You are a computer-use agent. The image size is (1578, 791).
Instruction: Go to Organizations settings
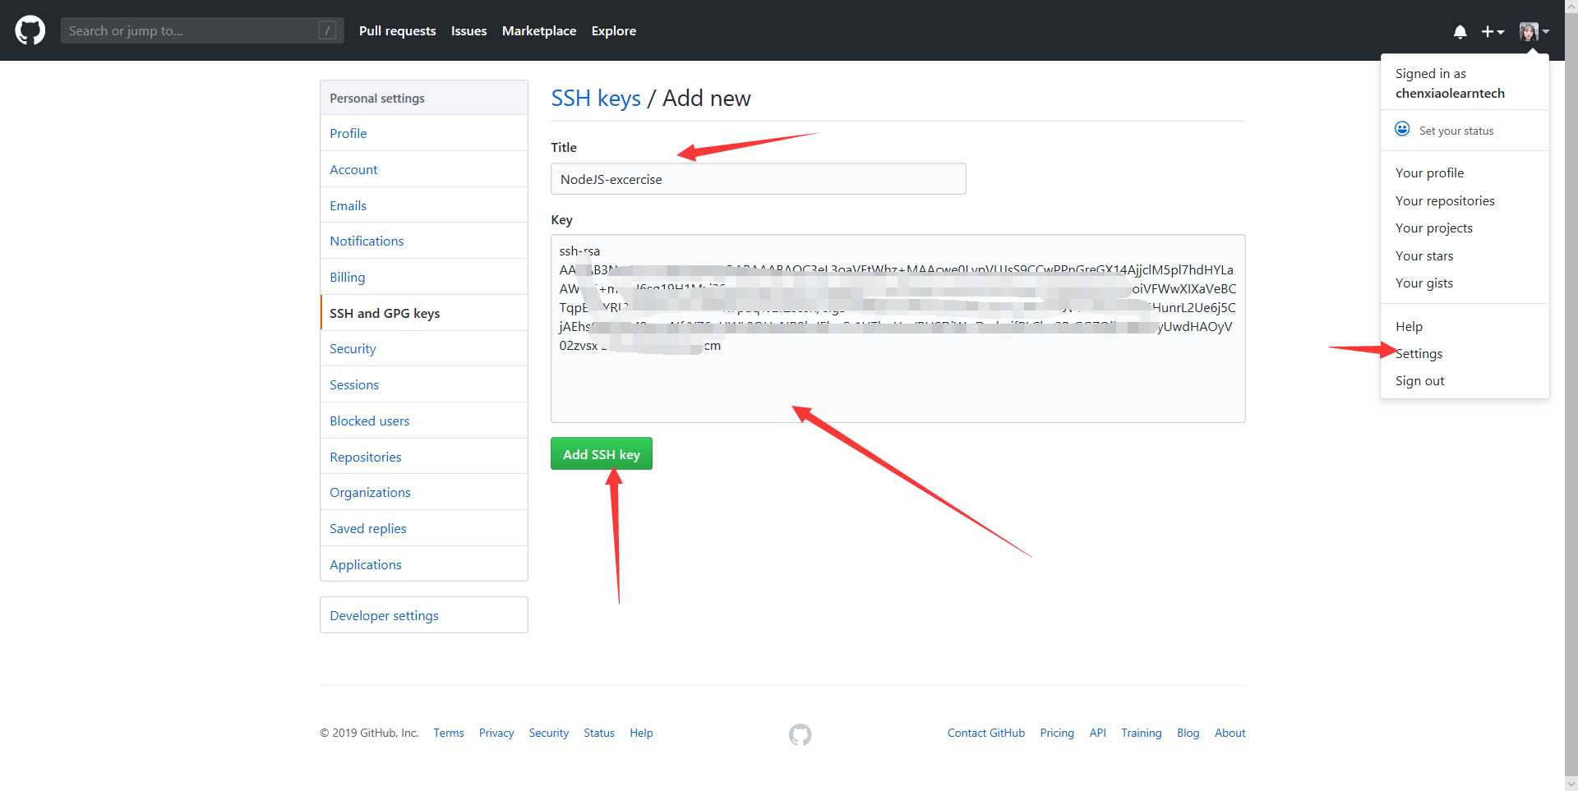[x=424, y=492]
